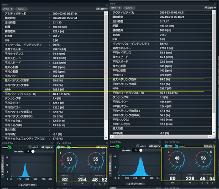The height and width of the screenshot is (189, 219).
Task: Select パラメータ tab in right summary panel
Action: click(x=115, y=8)
